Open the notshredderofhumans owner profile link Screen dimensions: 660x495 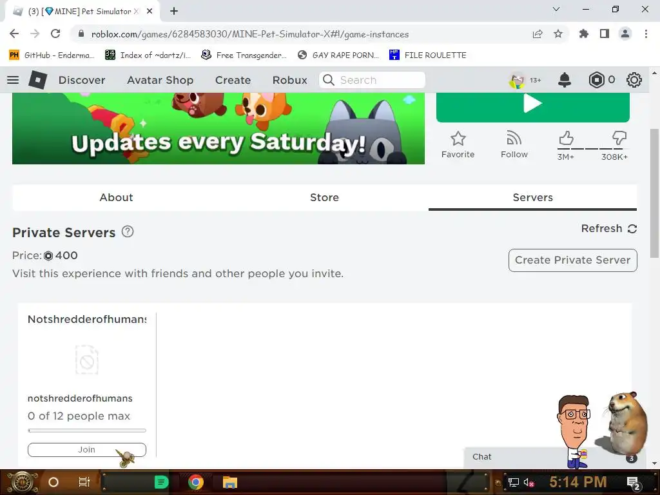pyautogui.click(x=80, y=398)
